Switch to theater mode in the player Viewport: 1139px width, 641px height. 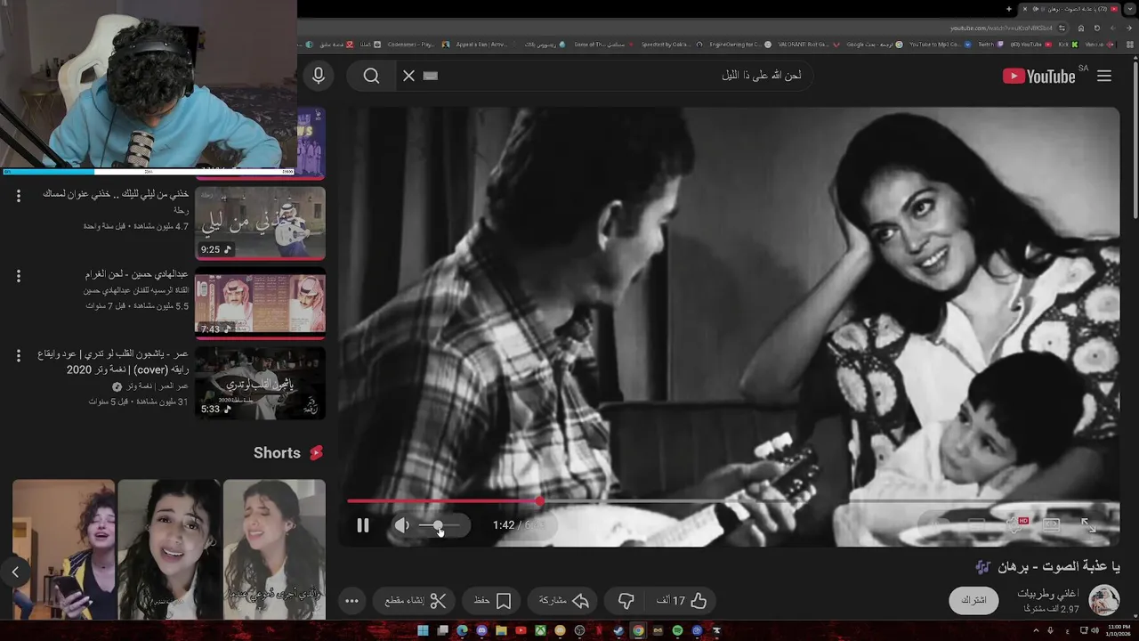[1052, 525]
